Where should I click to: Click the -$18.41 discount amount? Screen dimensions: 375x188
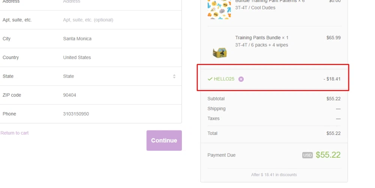point(331,79)
